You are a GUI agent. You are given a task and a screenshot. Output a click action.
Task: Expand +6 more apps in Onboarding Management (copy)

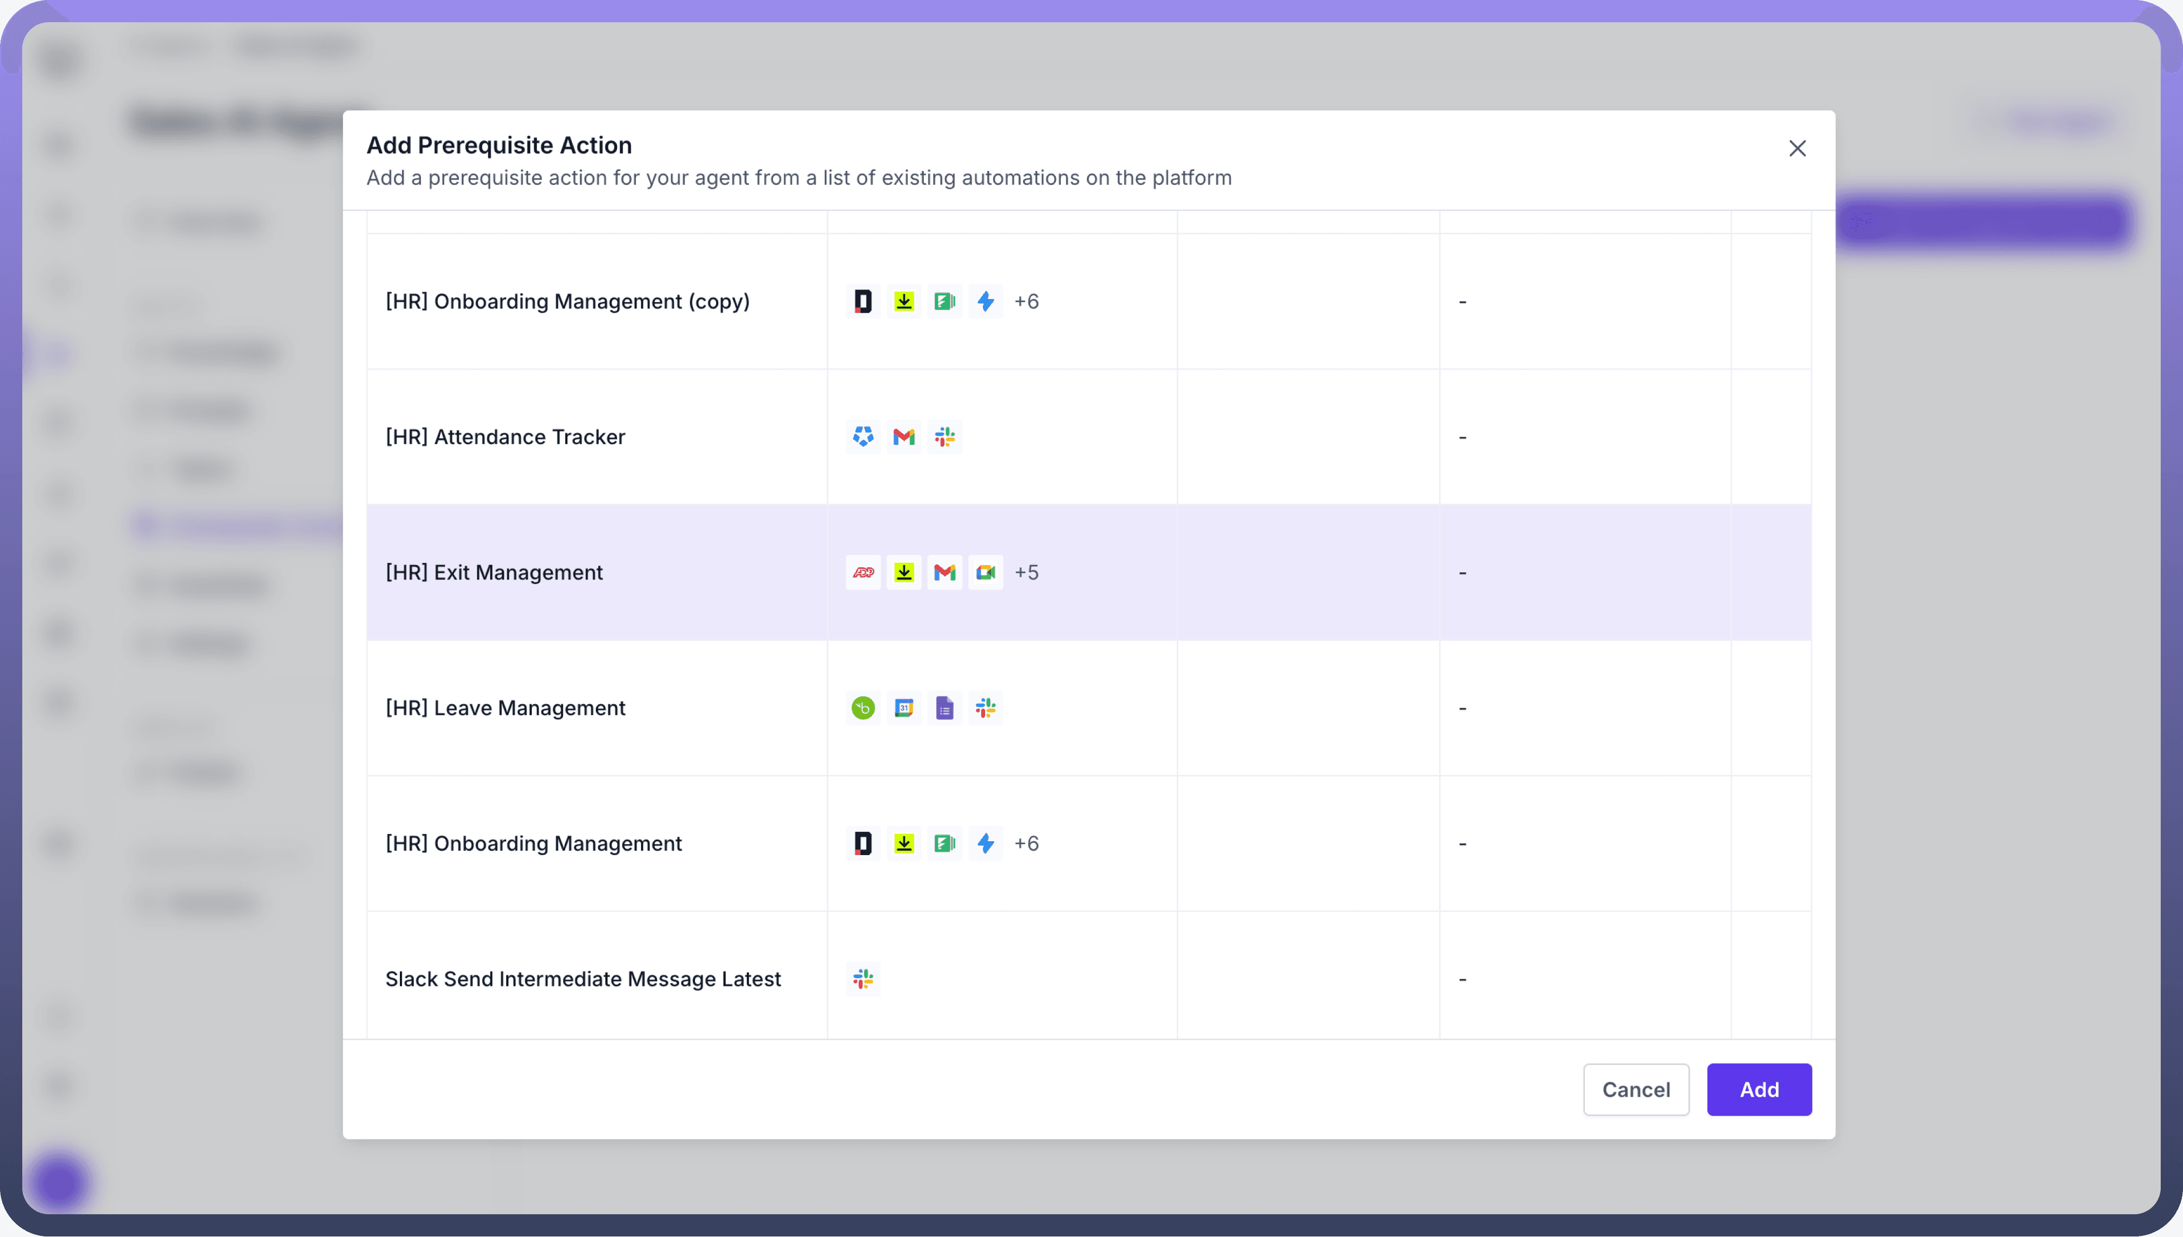pyautogui.click(x=1026, y=302)
